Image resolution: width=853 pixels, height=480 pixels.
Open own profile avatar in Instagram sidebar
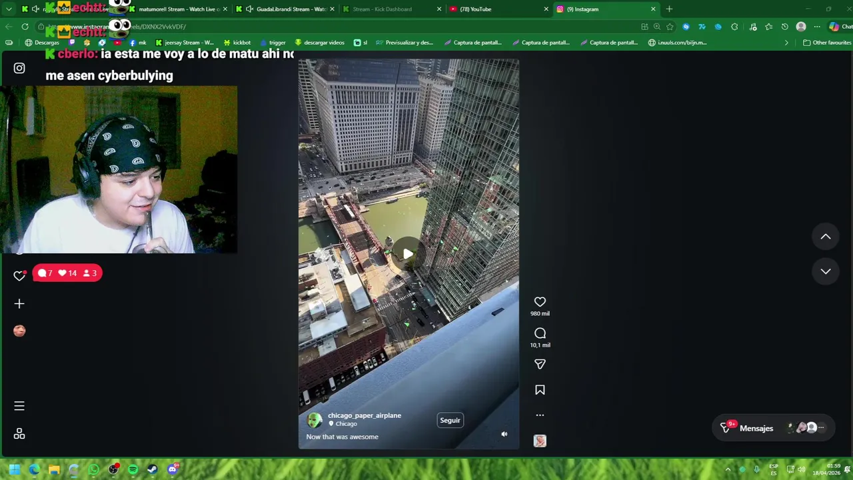click(19, 331)
